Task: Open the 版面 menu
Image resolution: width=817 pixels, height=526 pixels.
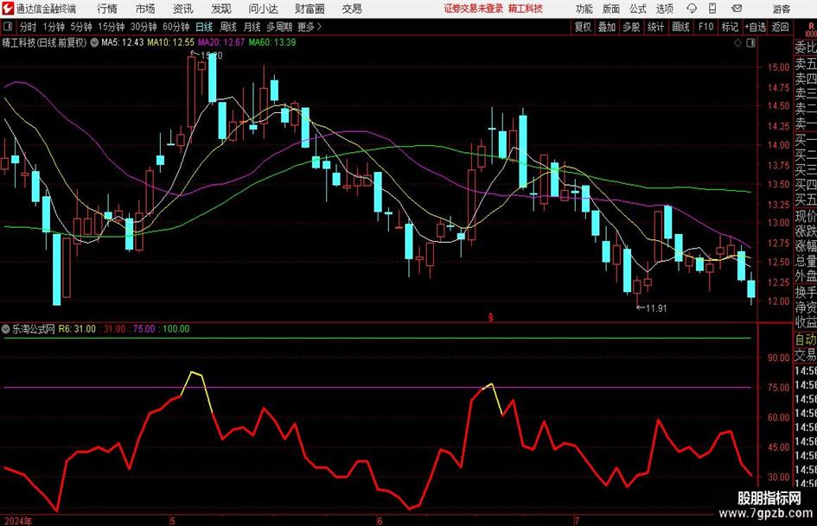Action: tap(610, 9)
